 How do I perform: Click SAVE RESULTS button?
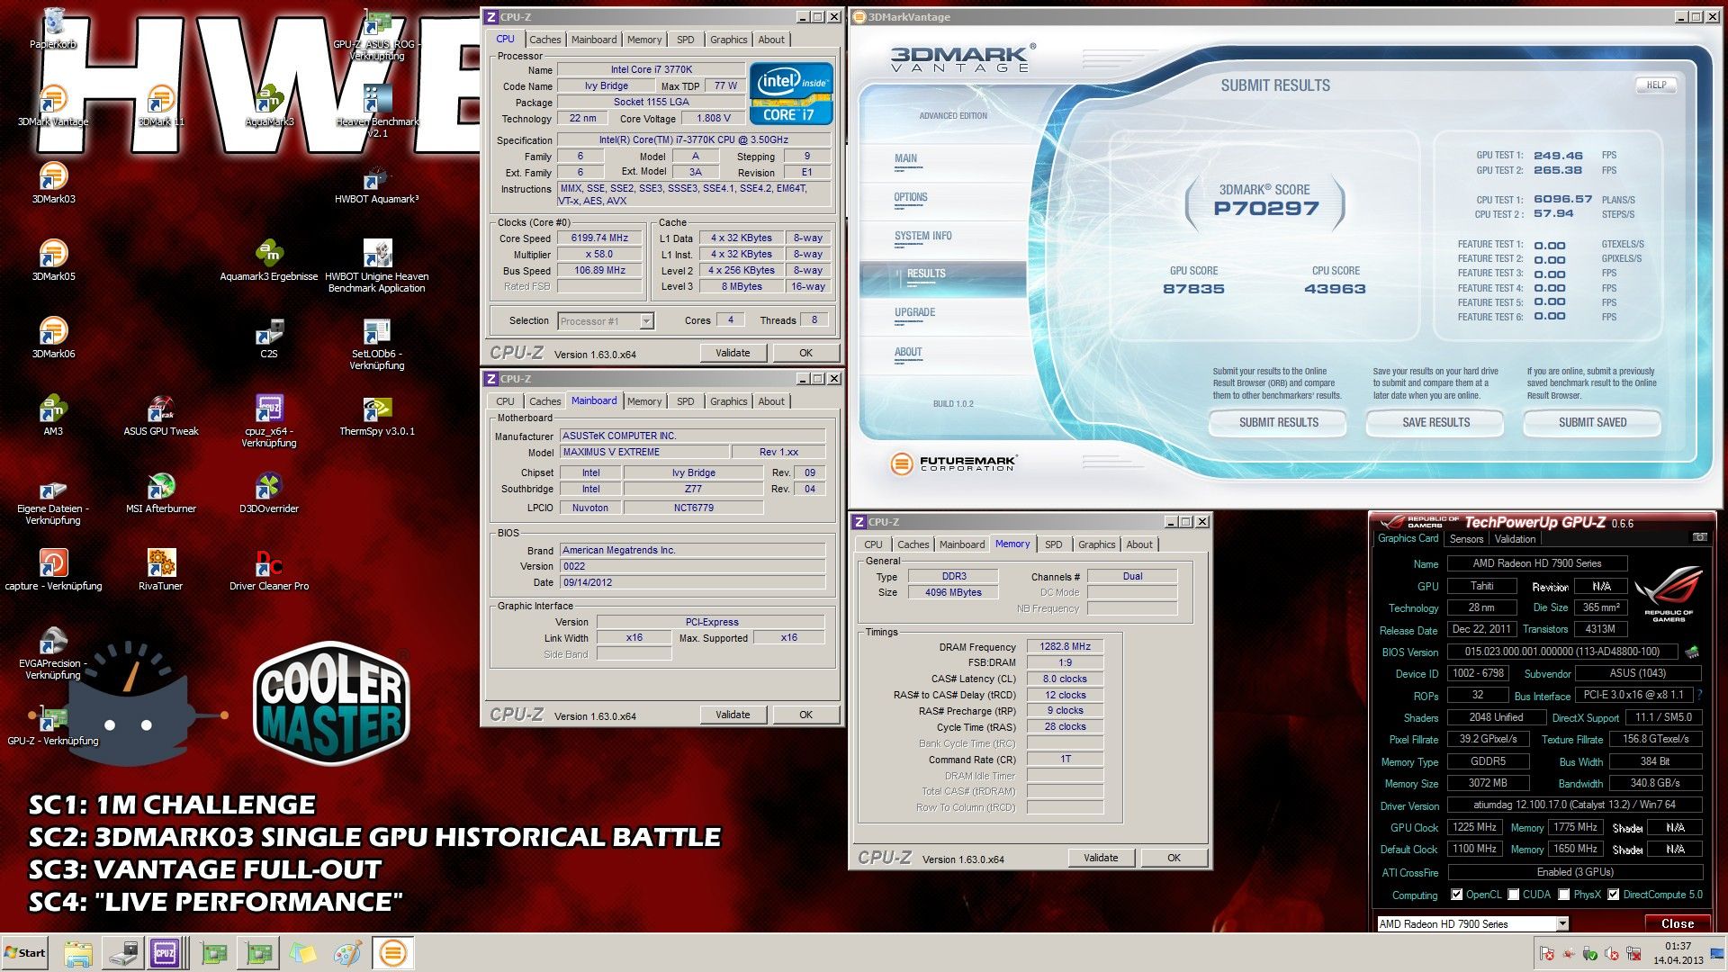click(x=1435, y=422)
